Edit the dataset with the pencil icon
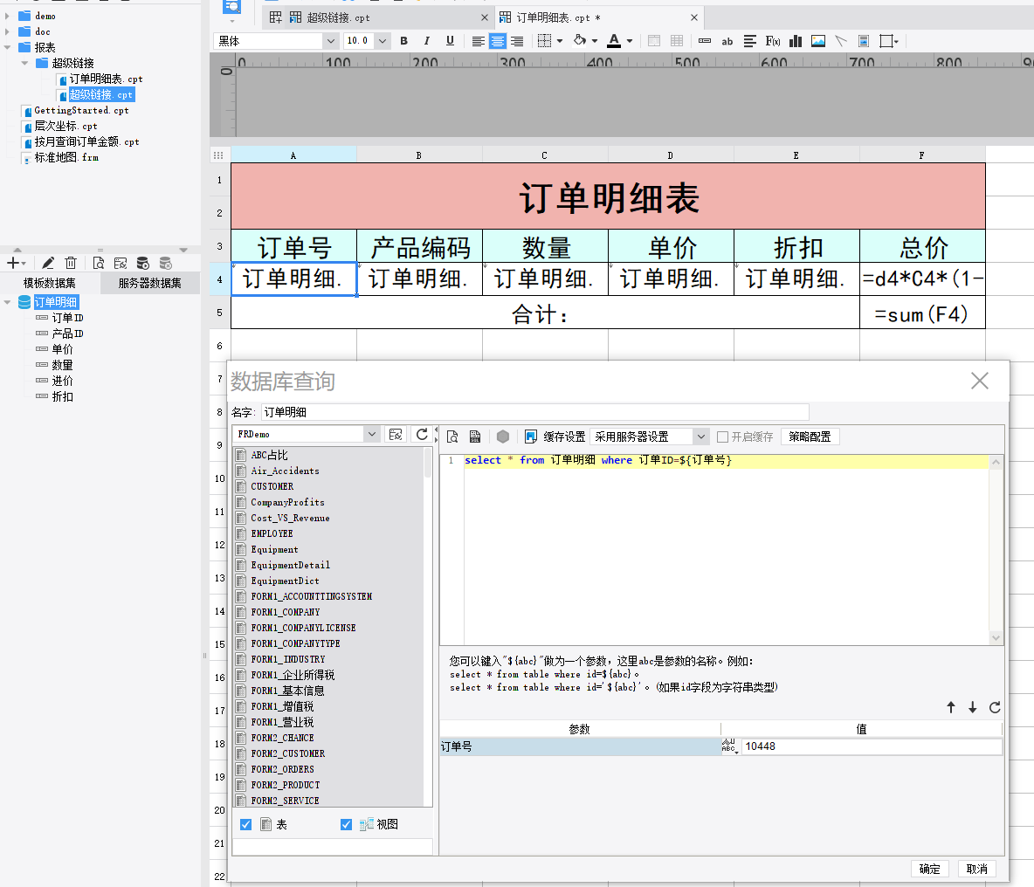Viewport: 1034px width, 887px height. [x=48, y=264]
